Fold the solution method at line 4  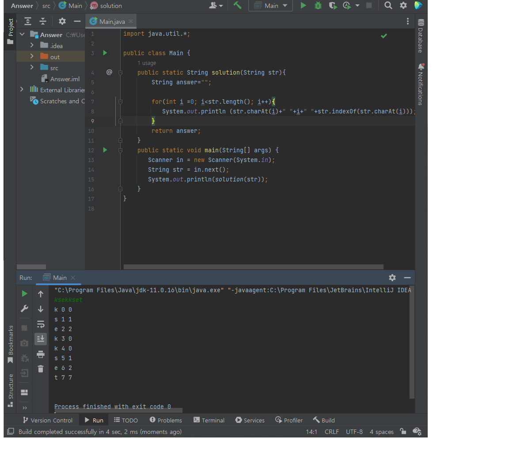point(121,73)
